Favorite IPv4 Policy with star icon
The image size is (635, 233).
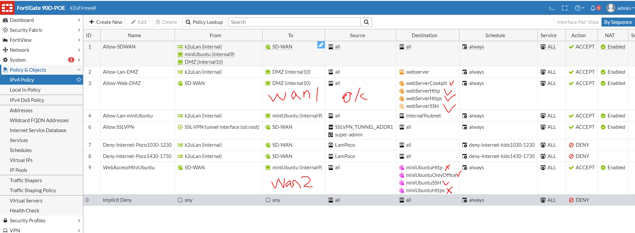pos(79,80)
